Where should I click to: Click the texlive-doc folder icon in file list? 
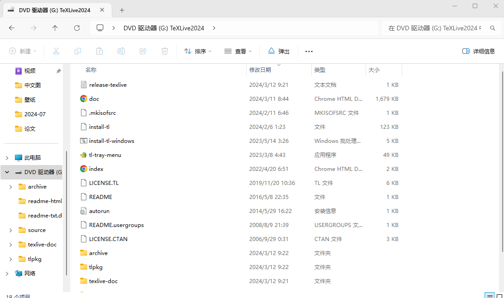[x=84, y=281]
